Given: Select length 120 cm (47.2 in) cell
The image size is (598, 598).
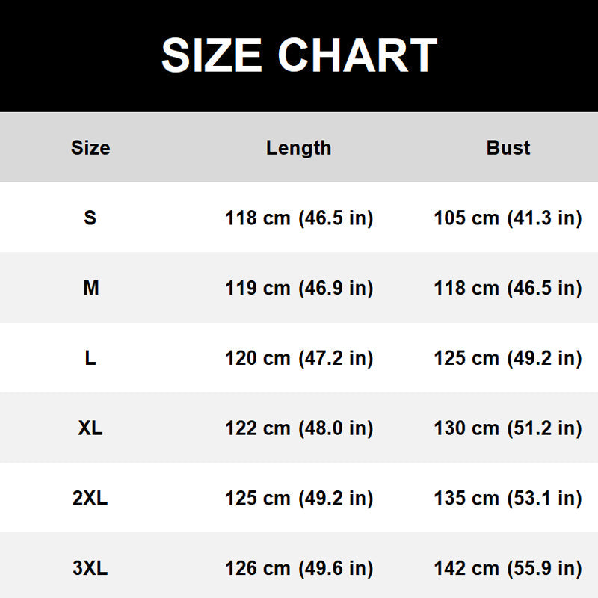Looking at the screenshot, I should pos(299,358).
